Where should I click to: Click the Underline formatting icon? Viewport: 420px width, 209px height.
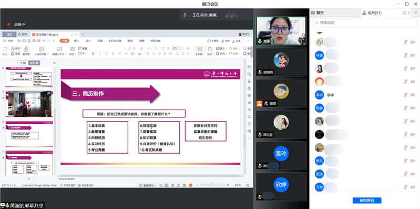106,54
